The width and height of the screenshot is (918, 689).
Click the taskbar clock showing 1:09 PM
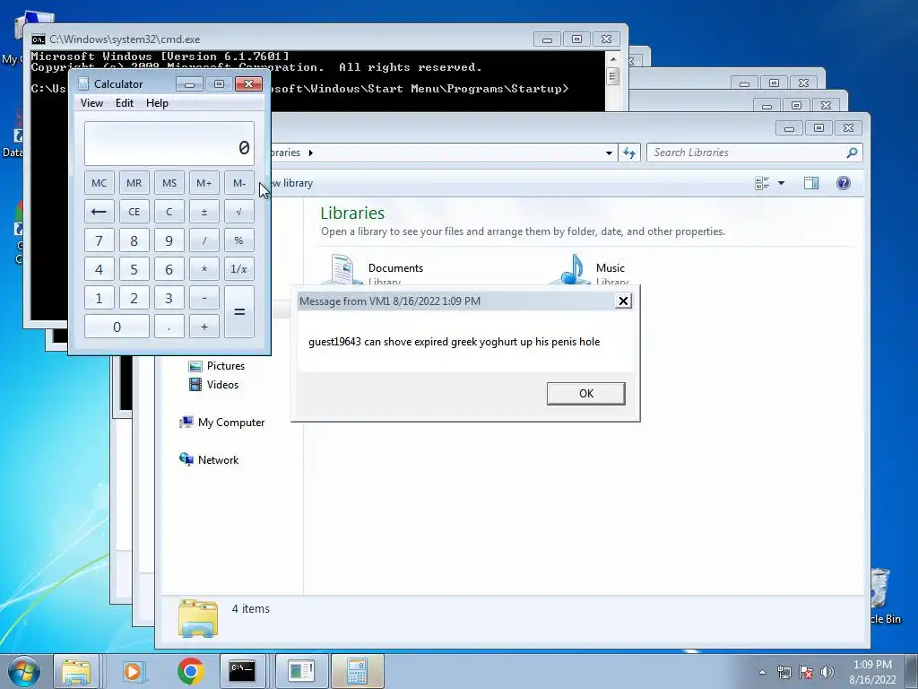point(872,672)
